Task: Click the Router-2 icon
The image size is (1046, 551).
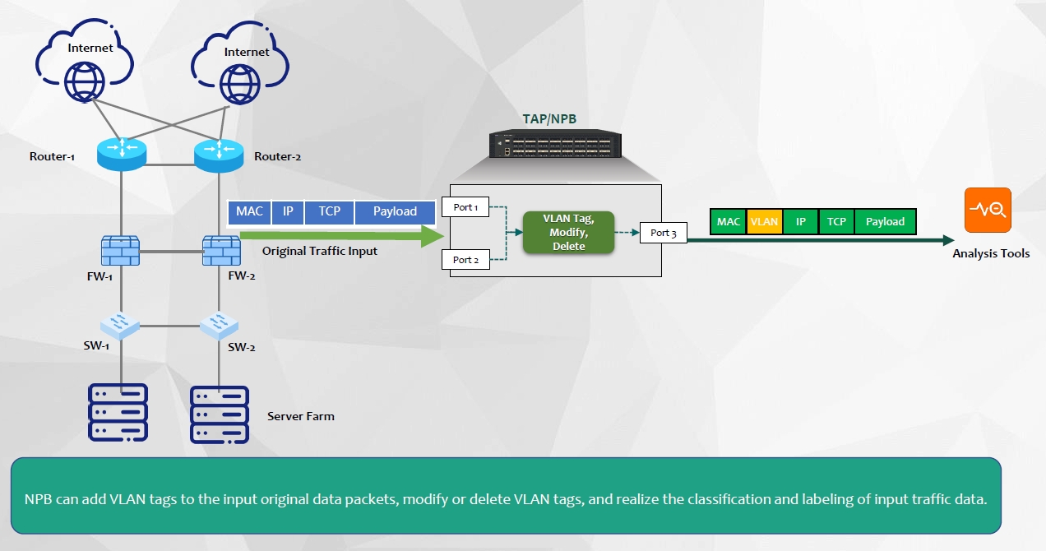Action: [x=219, y=154]
